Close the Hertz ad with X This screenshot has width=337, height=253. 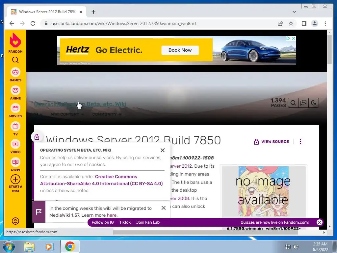[294, 38]
